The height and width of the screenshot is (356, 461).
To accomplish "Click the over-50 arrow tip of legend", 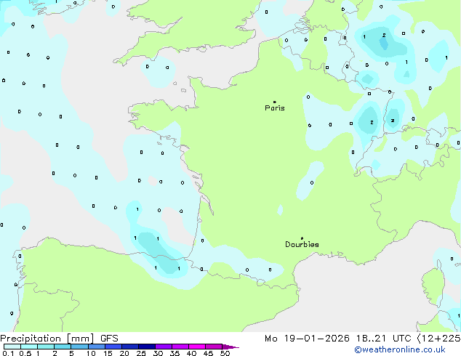I will (230, 347).
